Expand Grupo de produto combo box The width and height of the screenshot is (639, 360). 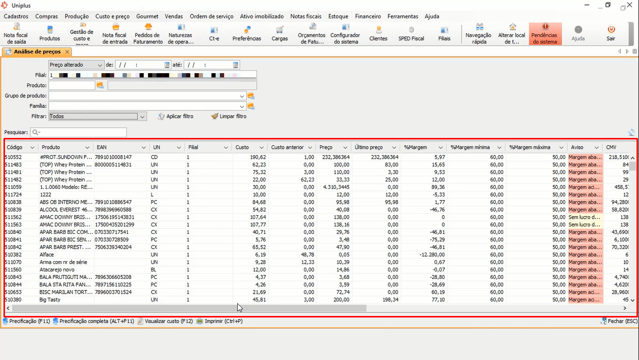click(x=242, y=96)
